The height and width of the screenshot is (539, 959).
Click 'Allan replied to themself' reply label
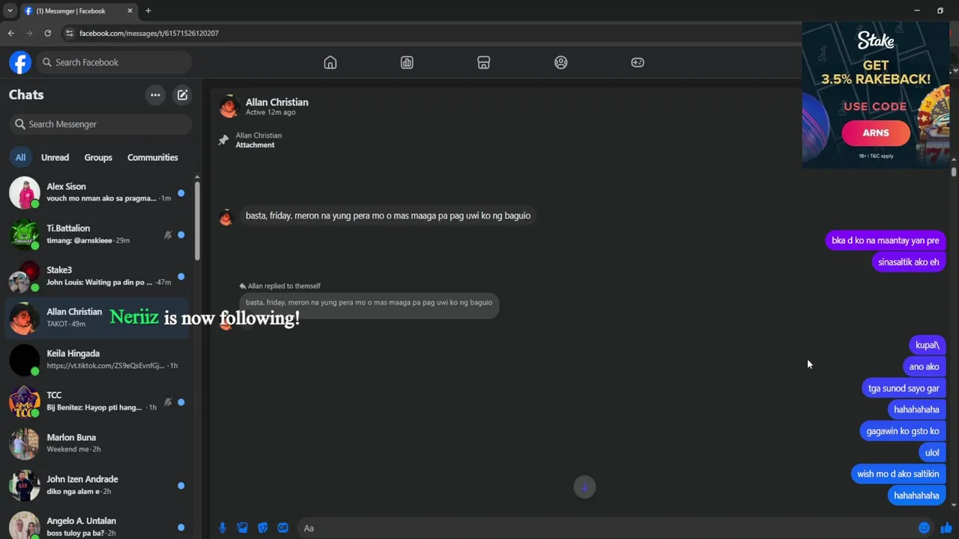click(x=284, y=286)
